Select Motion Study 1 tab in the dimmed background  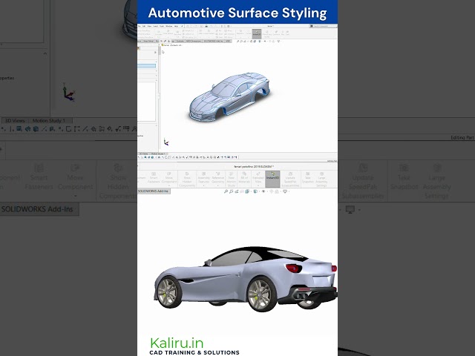(49, 120)
